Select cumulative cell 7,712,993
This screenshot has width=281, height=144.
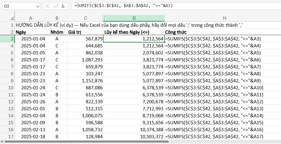[134, 109]
